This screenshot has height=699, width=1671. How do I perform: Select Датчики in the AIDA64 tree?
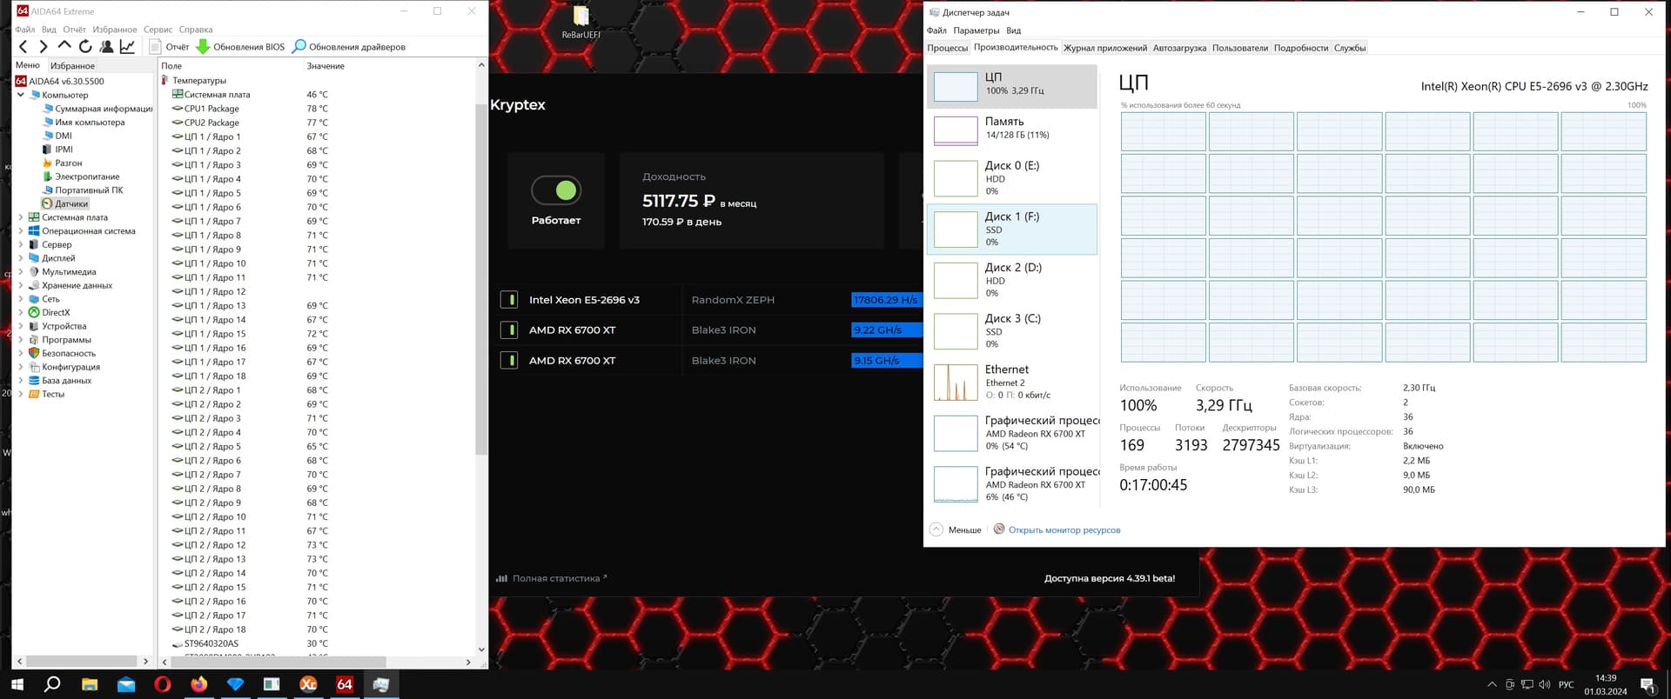pyautogui.click(x=65, y=203)
